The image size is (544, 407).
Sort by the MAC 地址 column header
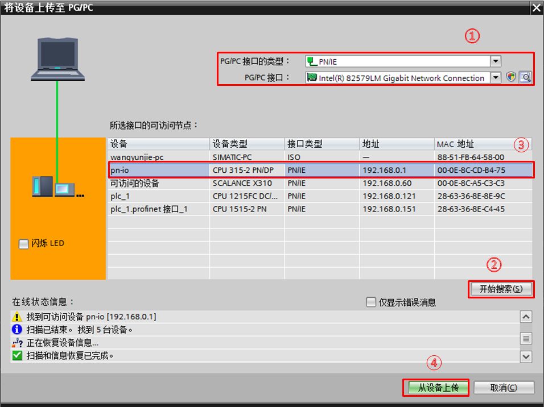pos(475,144)
